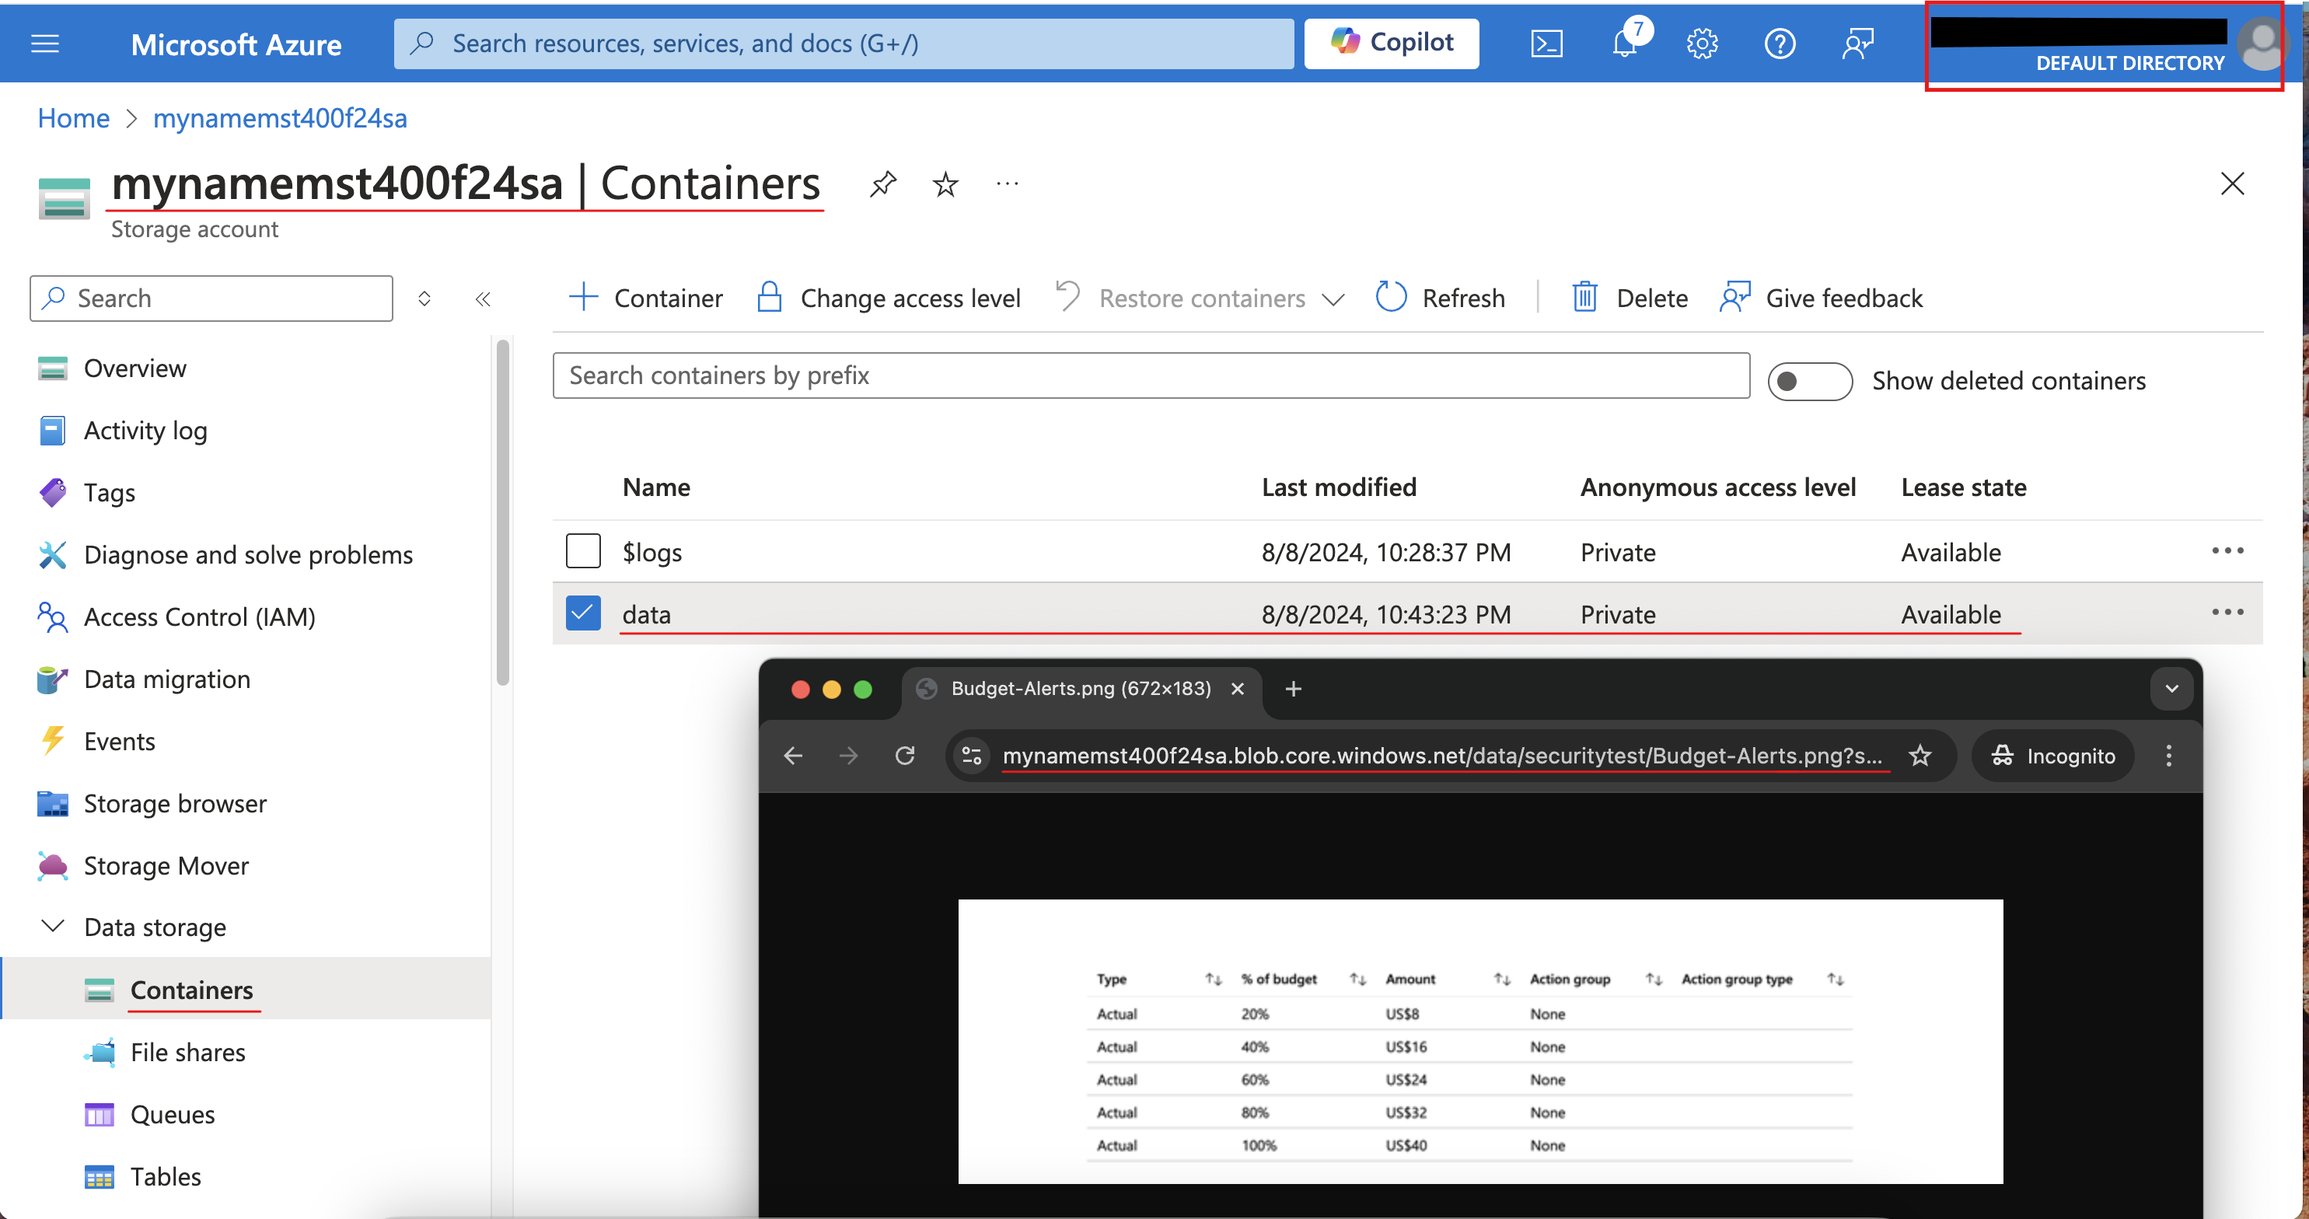Close the Budget-Alerts.png browser tab

tap(1238, 688)
